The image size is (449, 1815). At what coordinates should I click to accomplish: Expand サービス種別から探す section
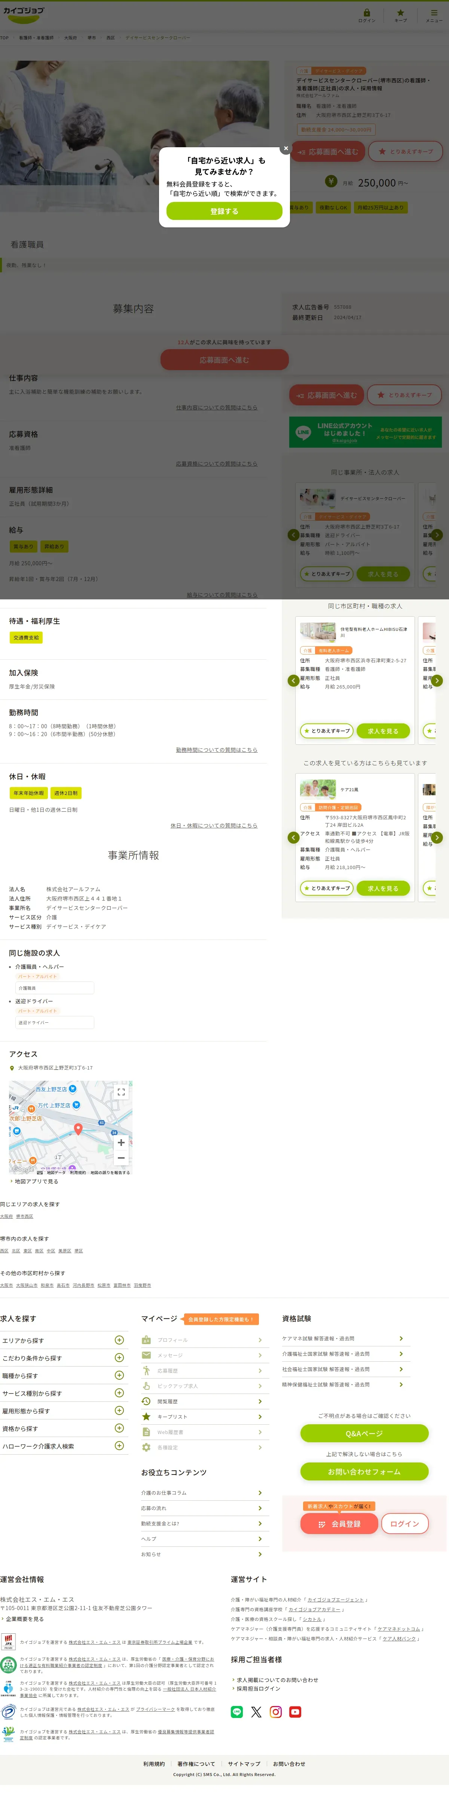63,1393
